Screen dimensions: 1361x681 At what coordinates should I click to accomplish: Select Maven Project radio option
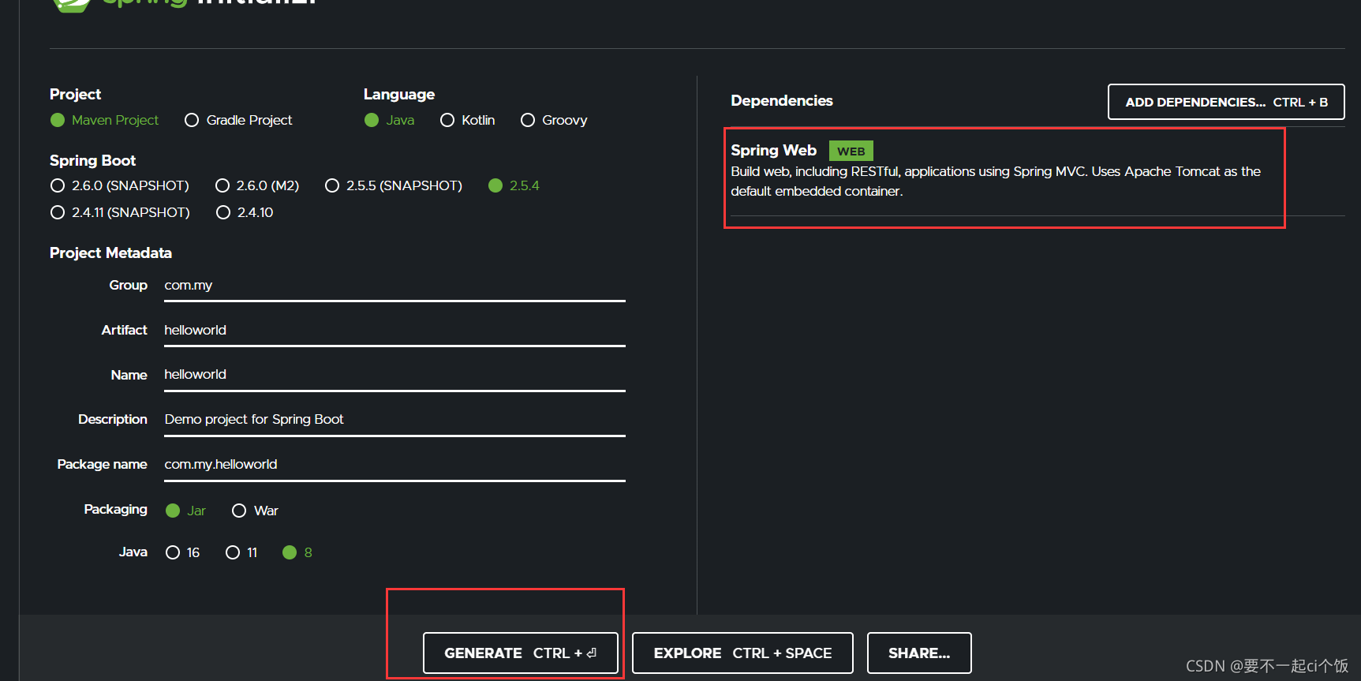click(x=104, y=120)
